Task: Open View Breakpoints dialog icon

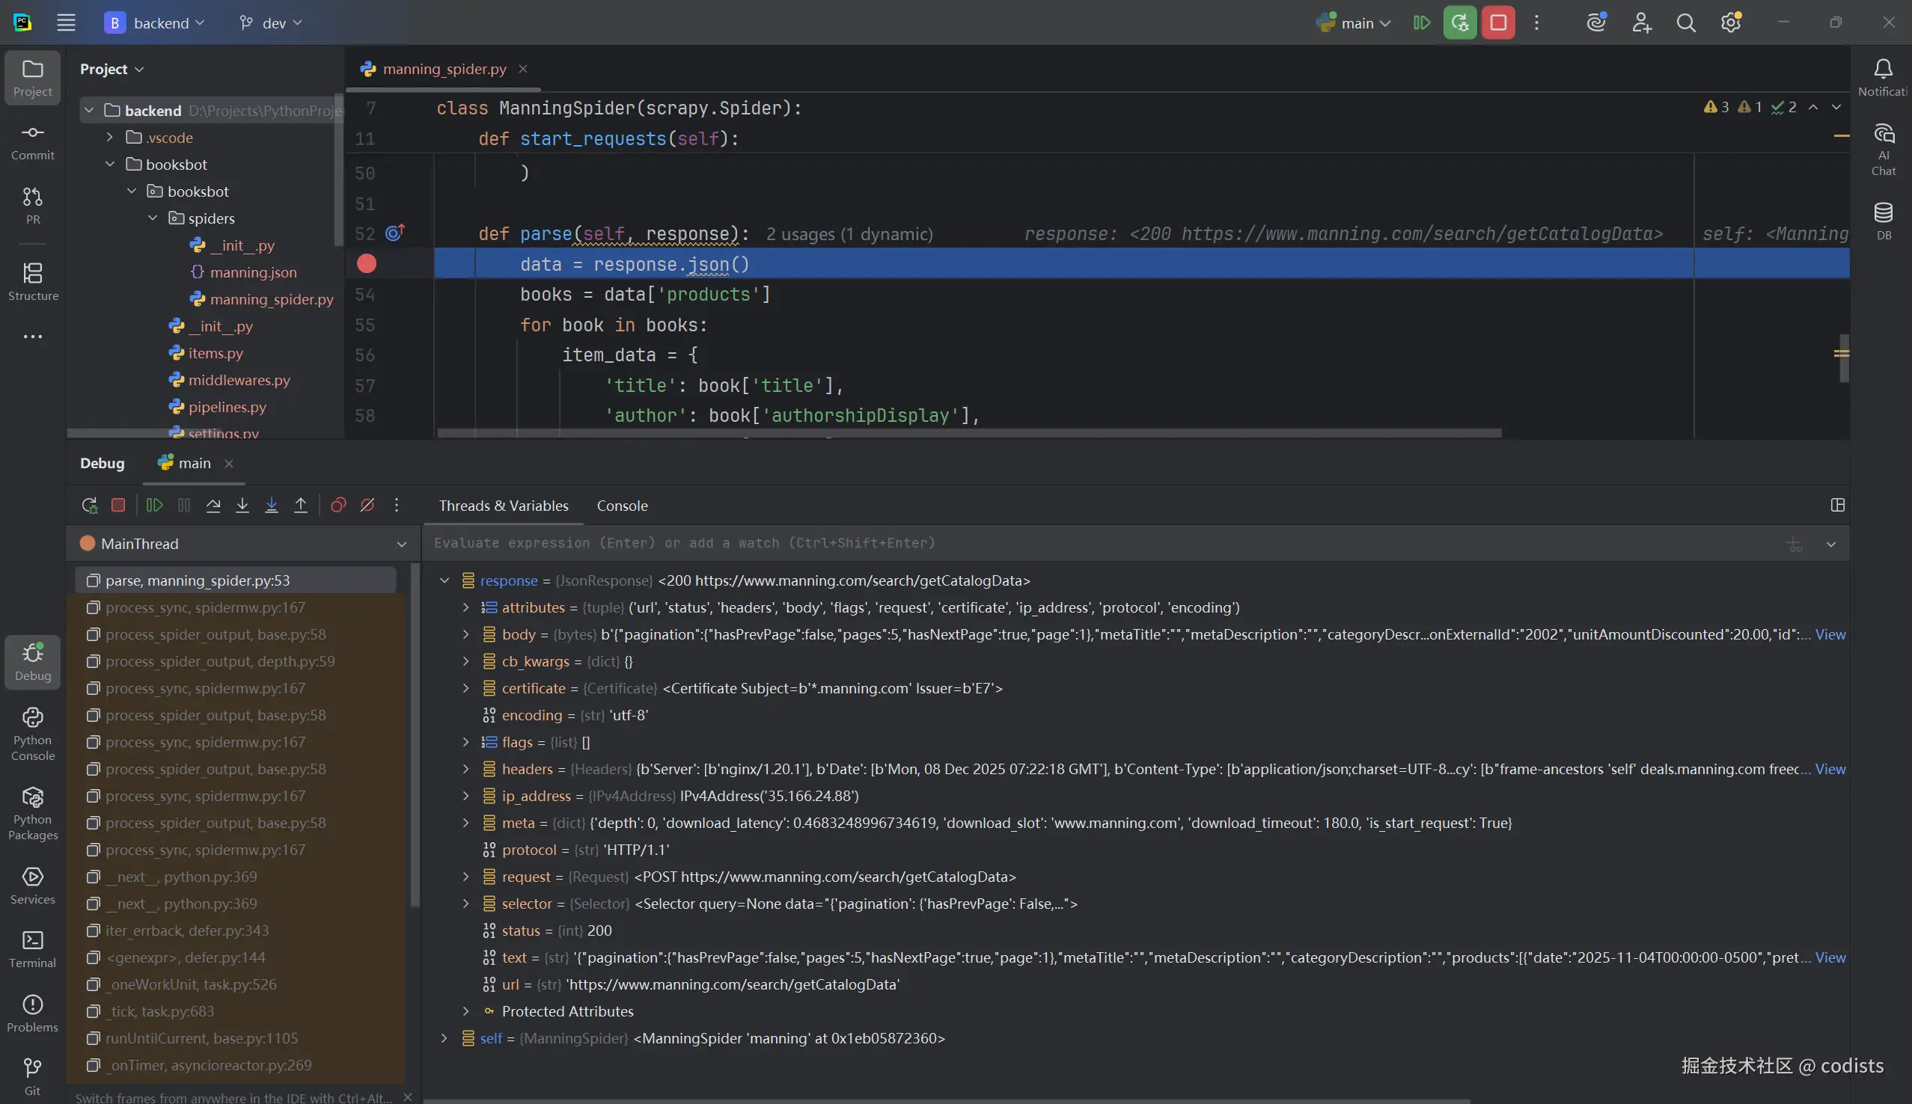Action: (x=338, y=505)
